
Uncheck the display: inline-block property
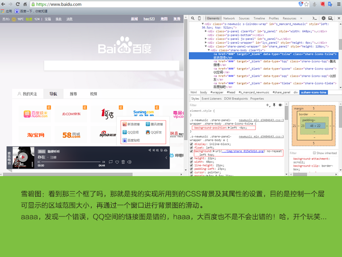click(191, 144)
